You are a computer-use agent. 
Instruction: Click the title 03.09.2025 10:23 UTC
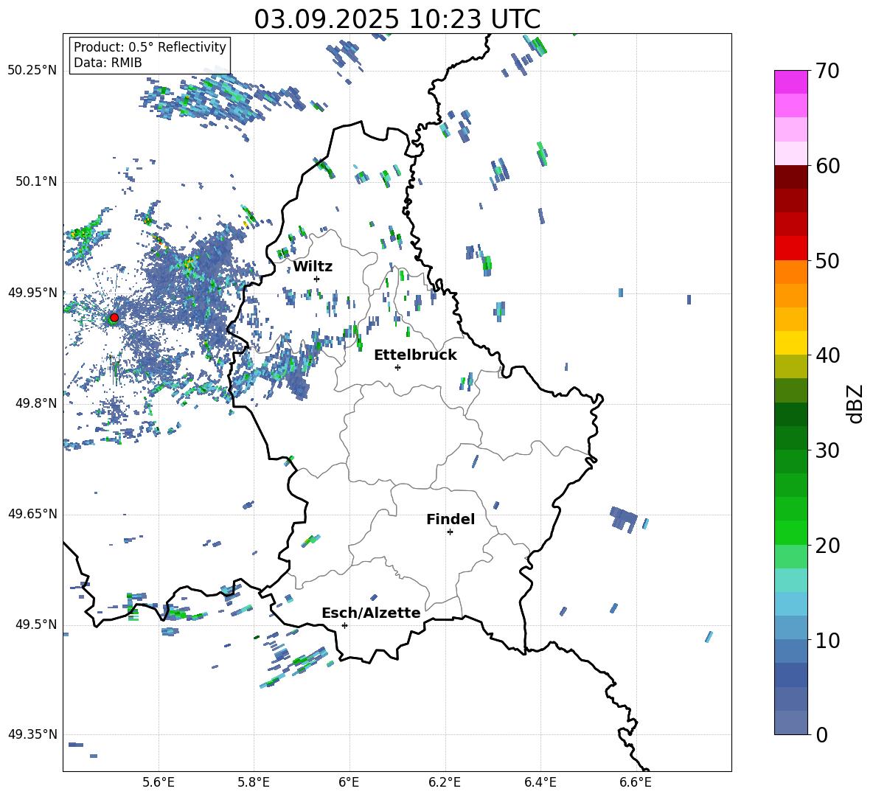[397, 19]
